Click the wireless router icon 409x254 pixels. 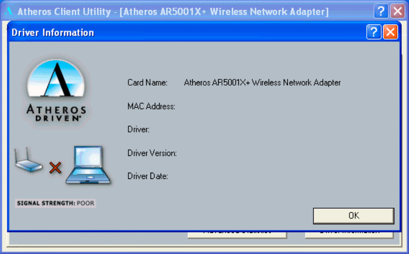[x=27, y=160]
